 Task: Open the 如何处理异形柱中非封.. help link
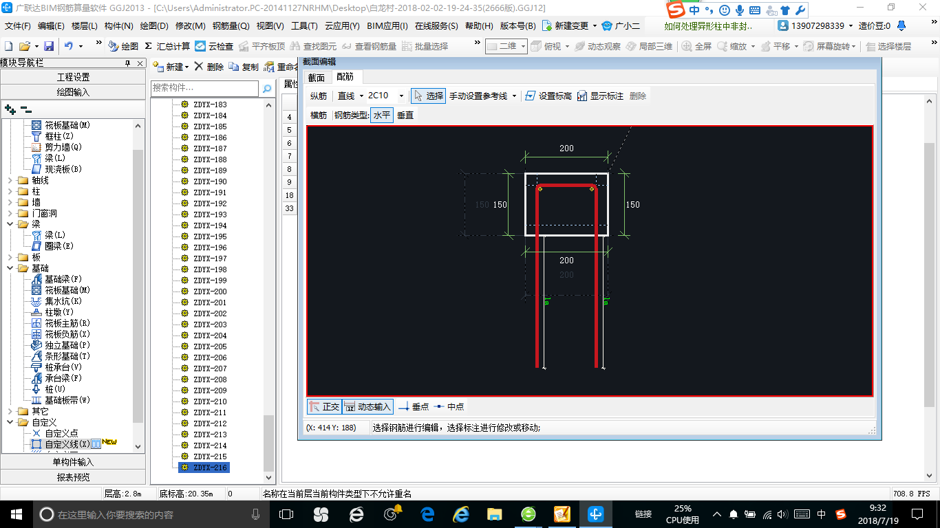[708, 25]
